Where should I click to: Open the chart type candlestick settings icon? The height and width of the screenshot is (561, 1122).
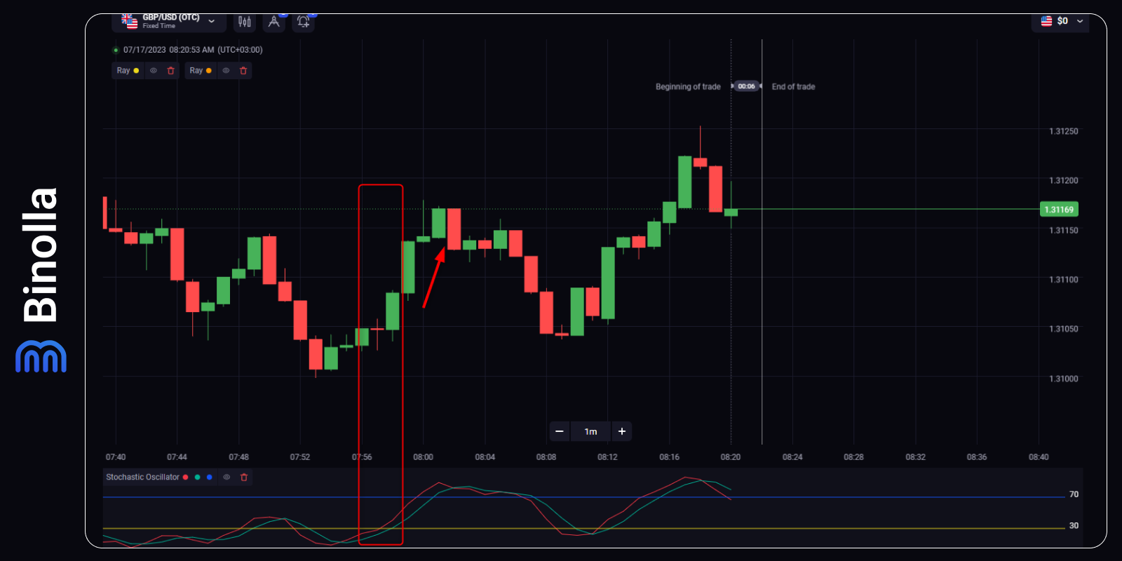click(244, 22)
